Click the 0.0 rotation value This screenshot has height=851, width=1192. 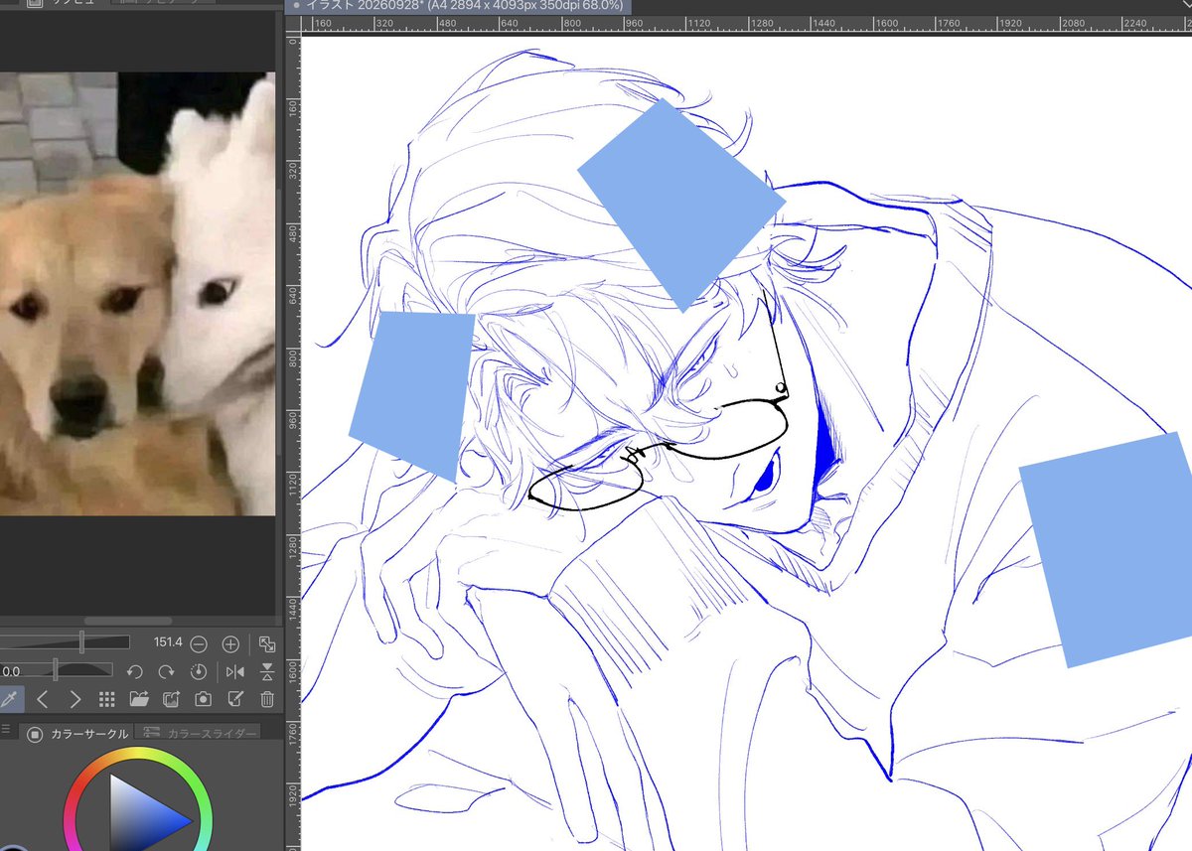click(11, 671)
